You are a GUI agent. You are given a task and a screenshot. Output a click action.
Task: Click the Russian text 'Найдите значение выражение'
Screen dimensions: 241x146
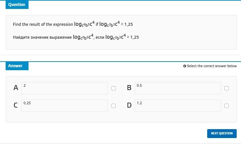42,37
